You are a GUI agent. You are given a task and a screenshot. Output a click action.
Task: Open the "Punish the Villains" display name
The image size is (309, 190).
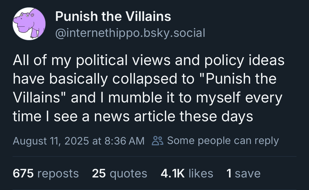point(113,17)
